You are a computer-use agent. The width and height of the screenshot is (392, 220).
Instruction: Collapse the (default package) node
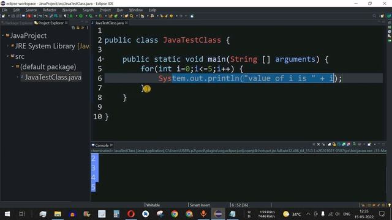pyautogui.click(x=12, y=67)
